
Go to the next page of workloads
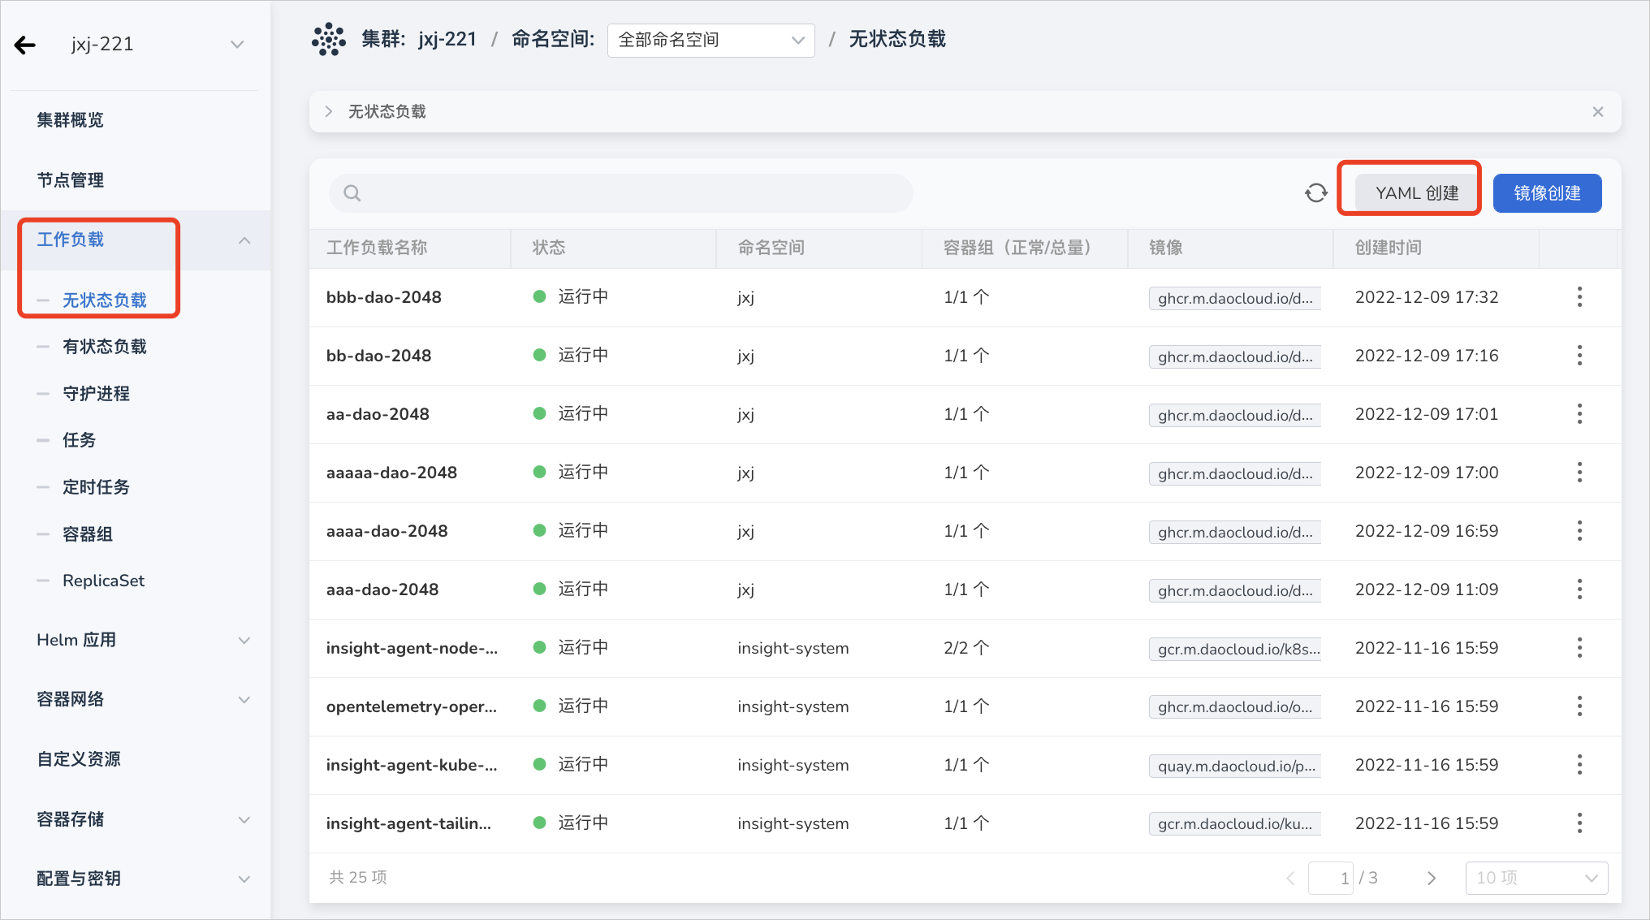(1431, 879)
